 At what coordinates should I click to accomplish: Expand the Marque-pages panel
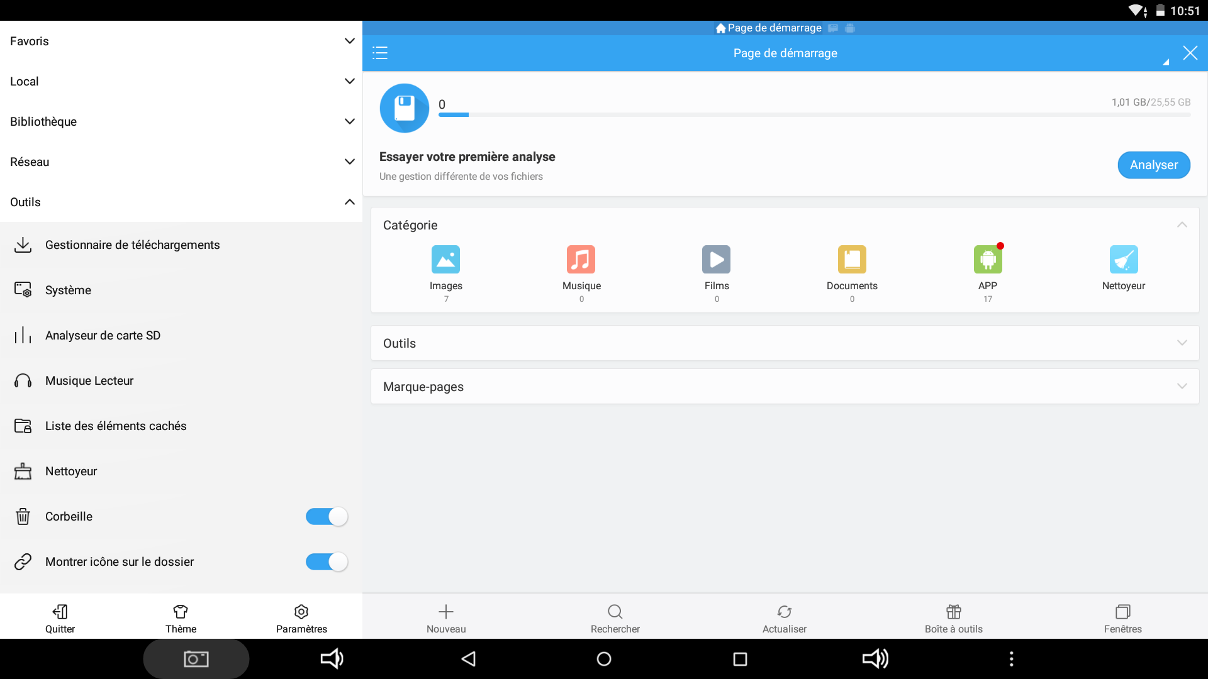point(1182,386)
